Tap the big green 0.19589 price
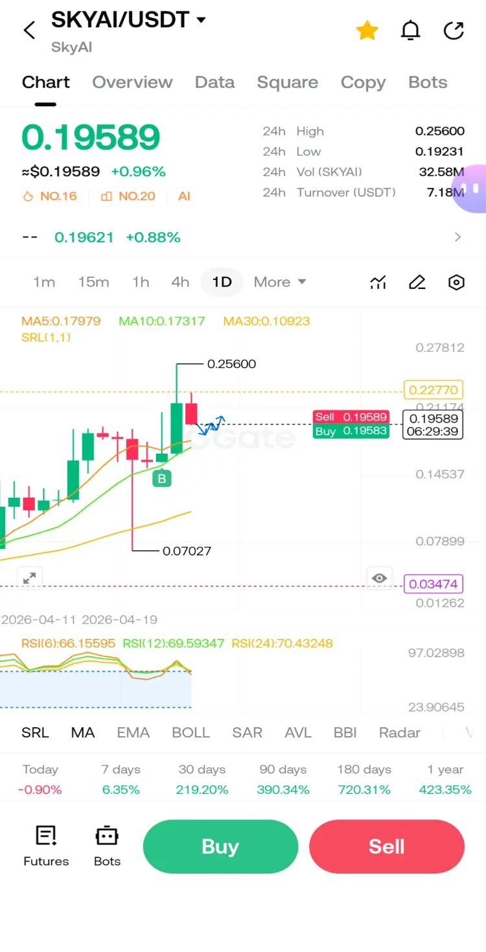Screen dimensions: 486x952 coord(91,137)
